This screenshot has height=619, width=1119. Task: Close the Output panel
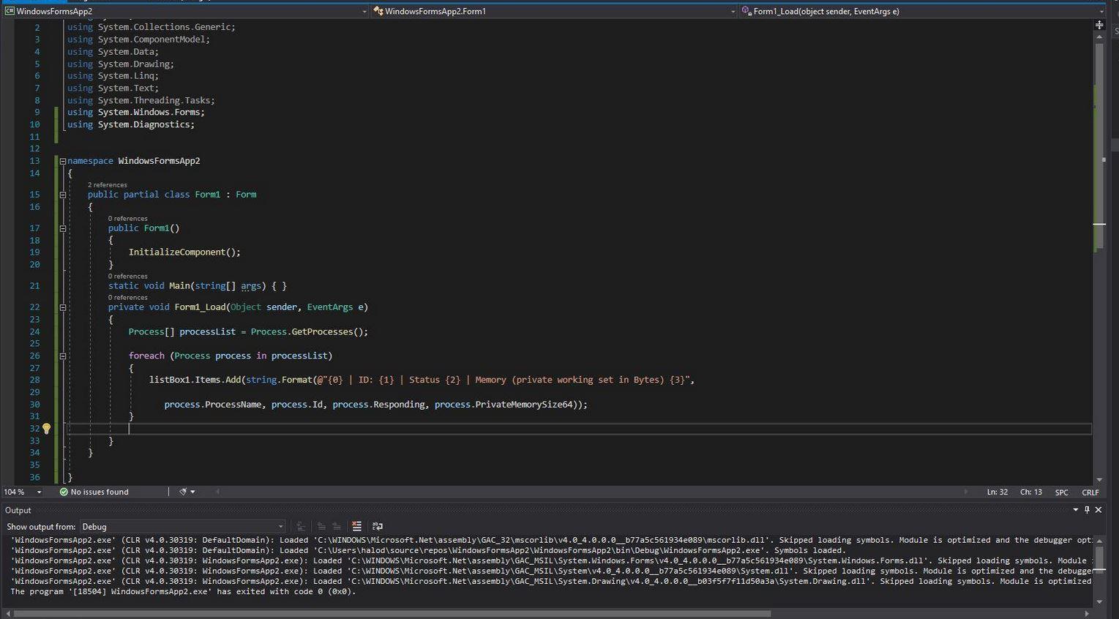(x=1099, y=510)
